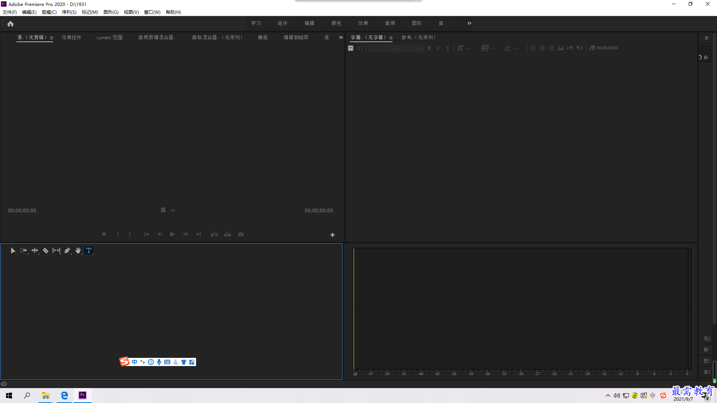717x403 pixels.
Task: Select the Type (T) tool
Action: click(x=89, y=251)
